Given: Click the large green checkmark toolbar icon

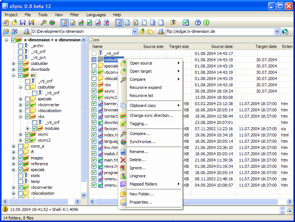Looking at the screenshot, I should [186, 22].
